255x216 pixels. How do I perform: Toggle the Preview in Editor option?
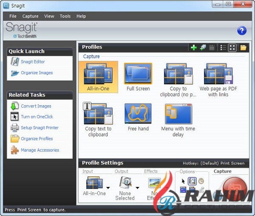(192, 181)
